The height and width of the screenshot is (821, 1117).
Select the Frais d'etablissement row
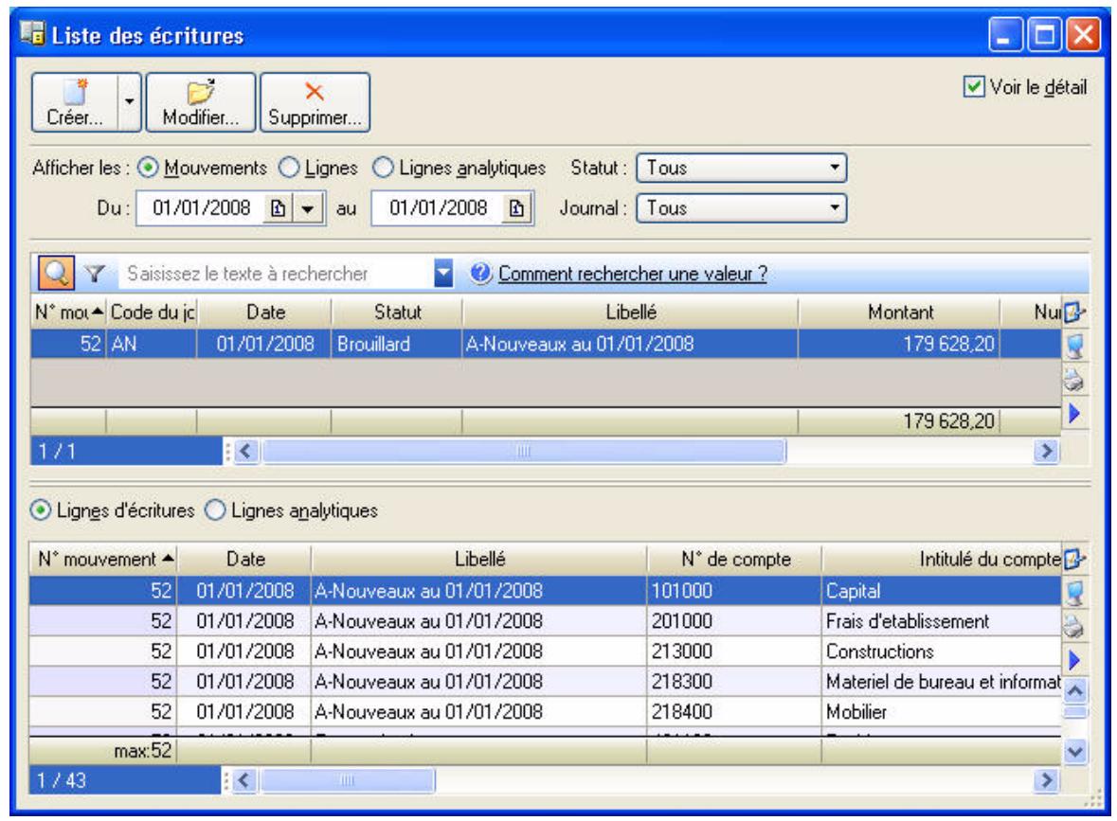546,621
